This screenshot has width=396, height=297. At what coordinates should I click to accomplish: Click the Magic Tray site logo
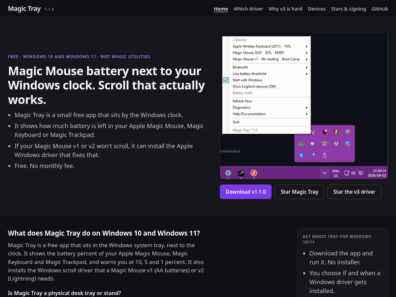click(x=24, y=9)
